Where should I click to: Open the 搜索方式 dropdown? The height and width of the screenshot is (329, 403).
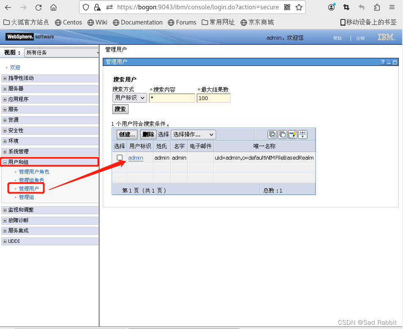point(129,98)
